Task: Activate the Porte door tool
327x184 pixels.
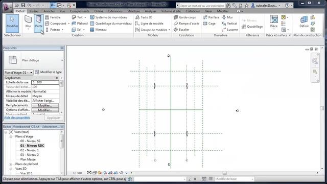Action: point(39,24)
